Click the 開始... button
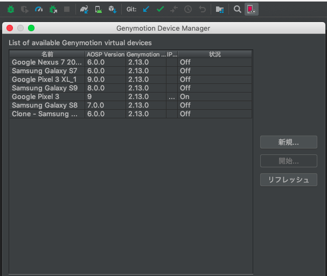This screenshot has height=276, width=327. point(289,161)
